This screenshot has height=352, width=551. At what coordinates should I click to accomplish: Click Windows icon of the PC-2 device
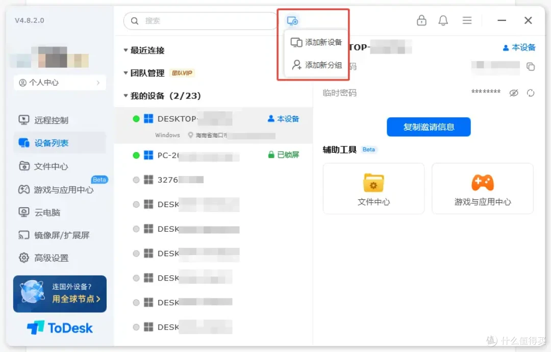[148, 155]
